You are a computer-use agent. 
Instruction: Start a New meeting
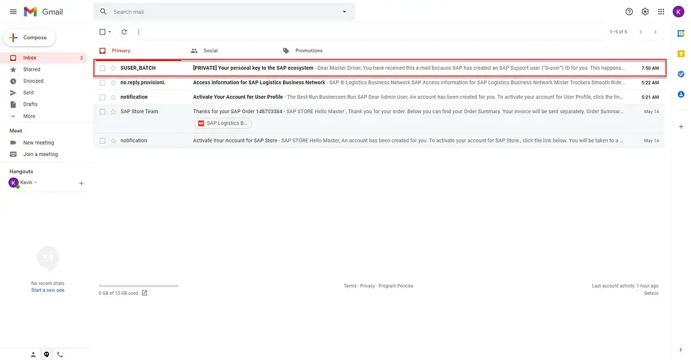point(38,143)
